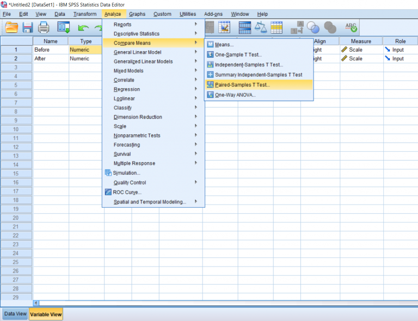
Task: Open the Loglinear submenu entry
Action: 153,98
